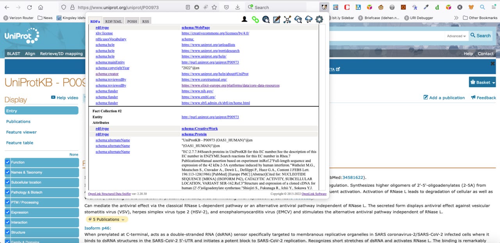Uncheck the Interaction checkbox
The height and width of the screenshot is (243, 500).
click(x=7, y=222)
